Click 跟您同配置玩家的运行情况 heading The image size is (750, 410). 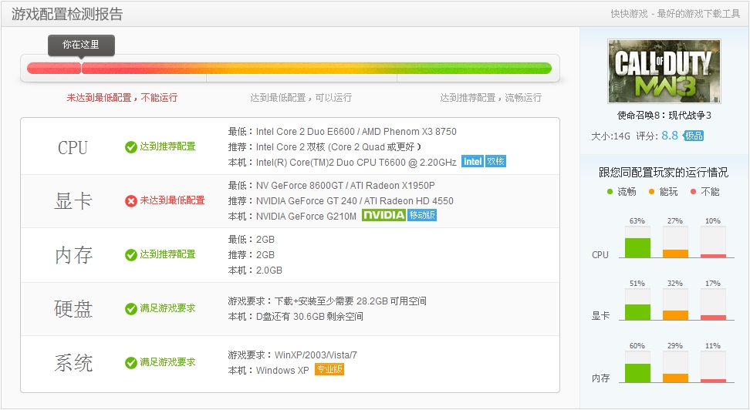coord(664,173)
